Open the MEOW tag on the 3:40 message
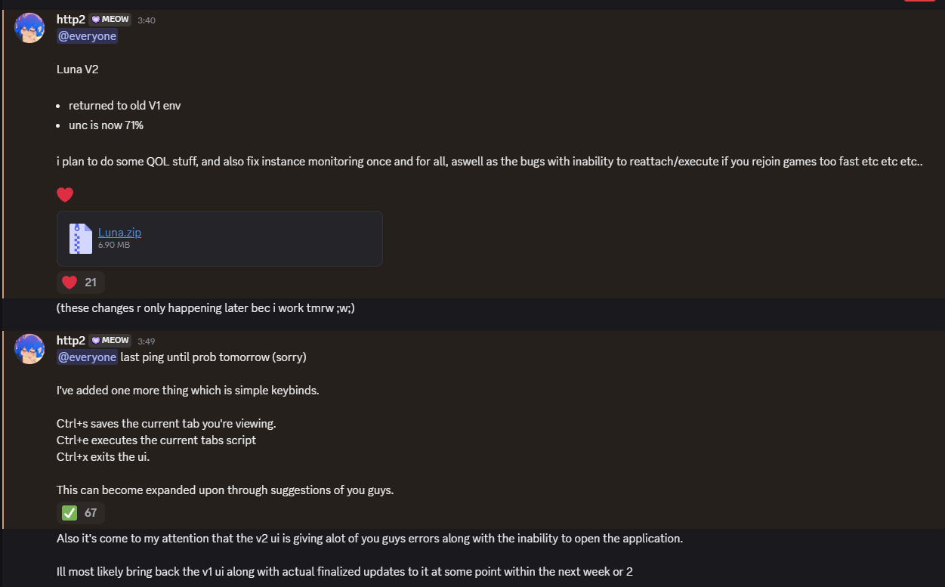The width and height of the screenshot is (945, 587). [x=110, y=20]
